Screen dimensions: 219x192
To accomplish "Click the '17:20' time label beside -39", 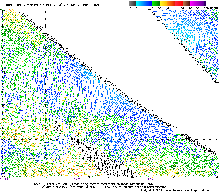I will 78,179.
